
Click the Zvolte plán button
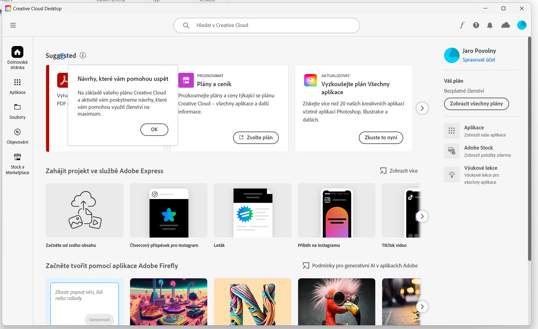coord(256,138)
